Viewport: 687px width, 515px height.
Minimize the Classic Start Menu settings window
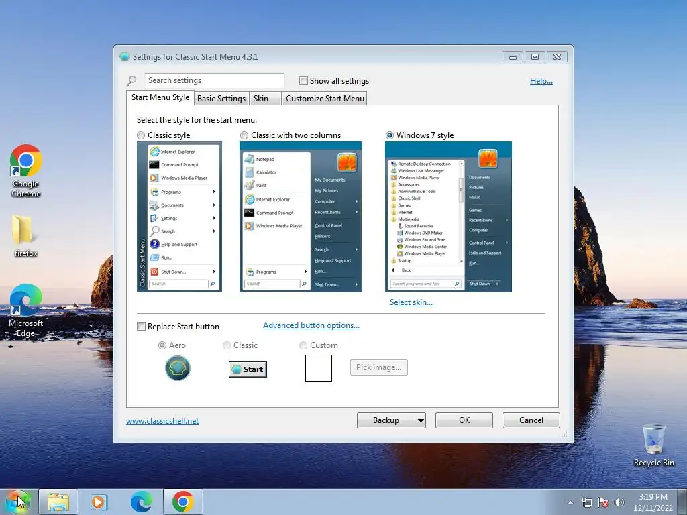click(x=513, y=57)
